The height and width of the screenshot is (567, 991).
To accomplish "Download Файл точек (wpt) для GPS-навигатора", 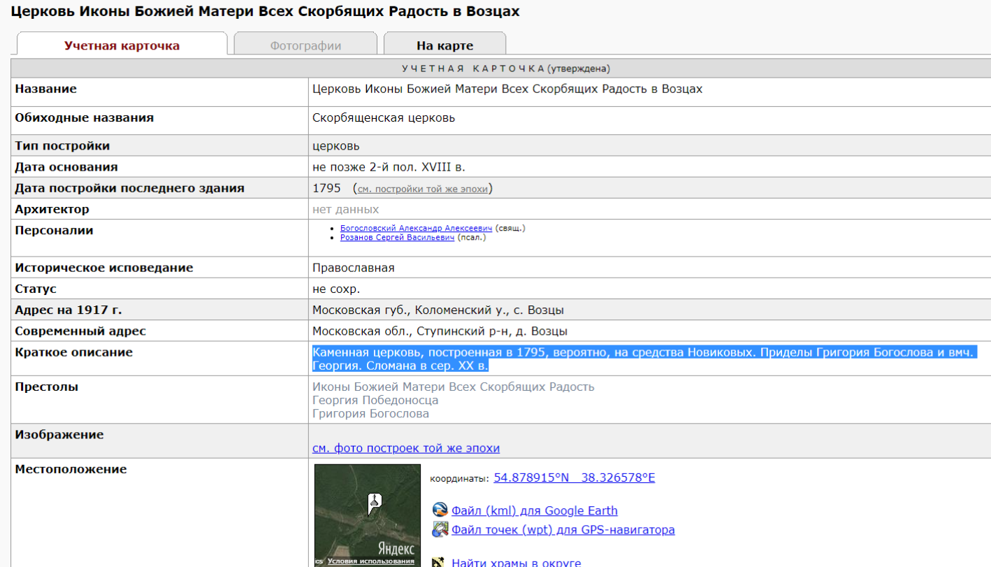I will [x=563, y=530].
